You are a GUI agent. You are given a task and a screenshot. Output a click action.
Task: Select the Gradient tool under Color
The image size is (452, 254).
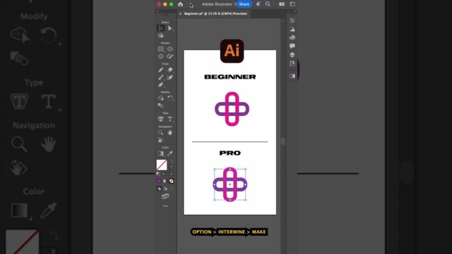point(161,154)
